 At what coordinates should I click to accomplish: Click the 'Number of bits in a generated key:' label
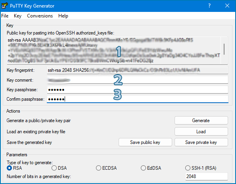point(39,176)
